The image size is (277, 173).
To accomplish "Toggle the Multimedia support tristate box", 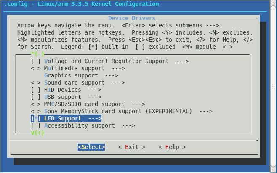I will pyautogui.click(x=36, y=68).
